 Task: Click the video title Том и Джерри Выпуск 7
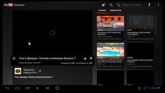(x=47, y=58)
